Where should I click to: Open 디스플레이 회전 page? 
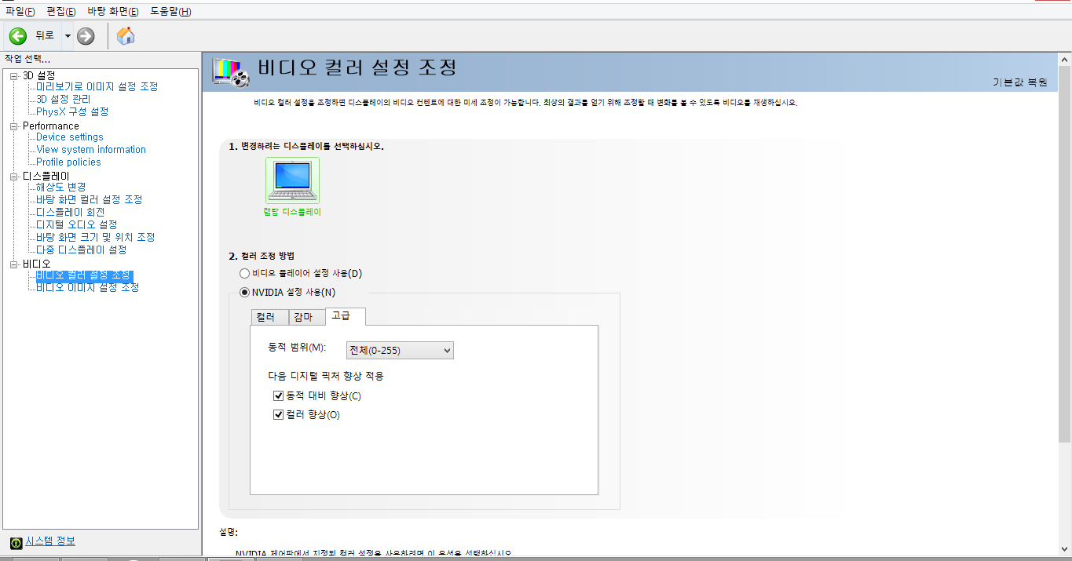[x=70, y=212]
